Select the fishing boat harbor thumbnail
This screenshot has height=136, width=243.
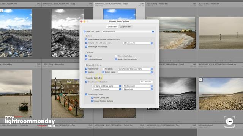(16, 94)
